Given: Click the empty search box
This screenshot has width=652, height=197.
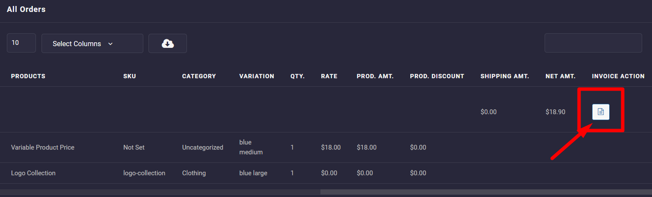Looking at the screenshot, I should coord(593,43).
